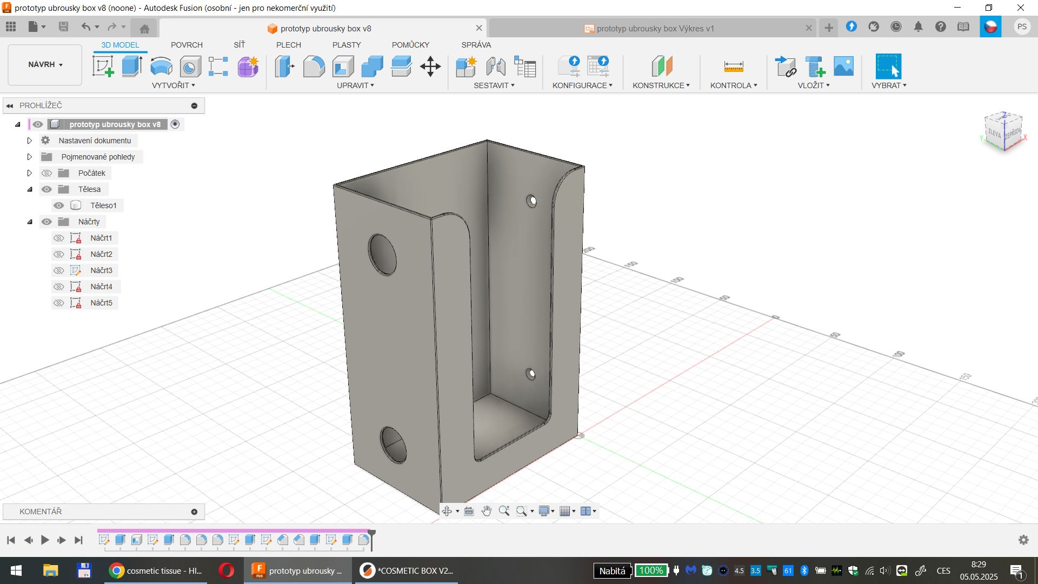Viewport: 1038px width, 584px height.
Task: Select the Joint tool
Action: 496,67
